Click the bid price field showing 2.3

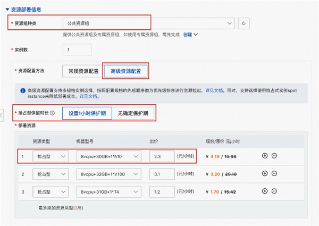162,156
